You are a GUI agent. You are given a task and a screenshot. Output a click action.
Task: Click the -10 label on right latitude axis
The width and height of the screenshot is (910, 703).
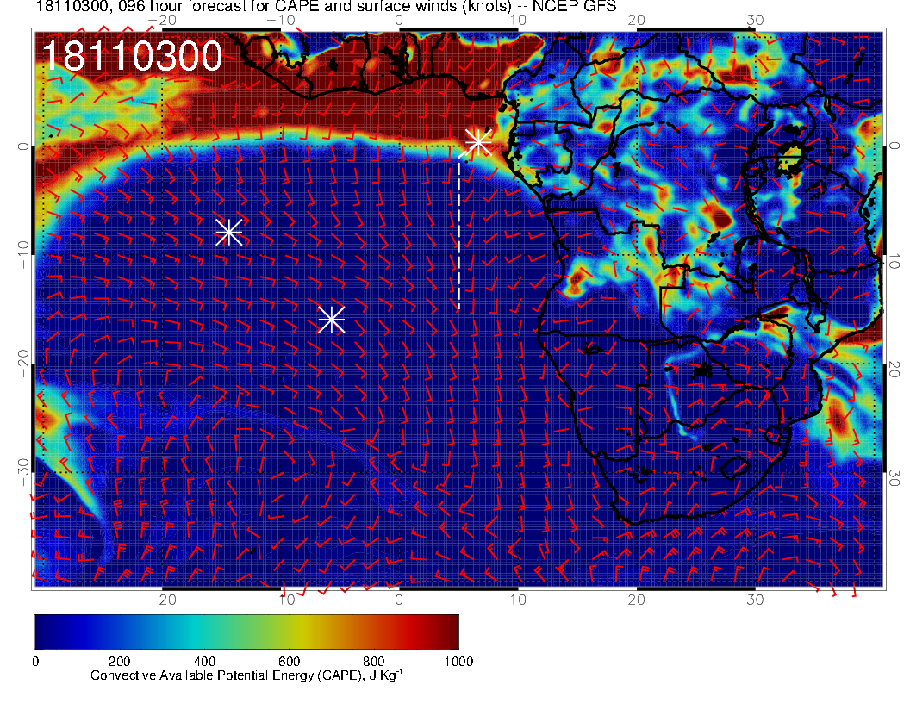pos(893,254)
